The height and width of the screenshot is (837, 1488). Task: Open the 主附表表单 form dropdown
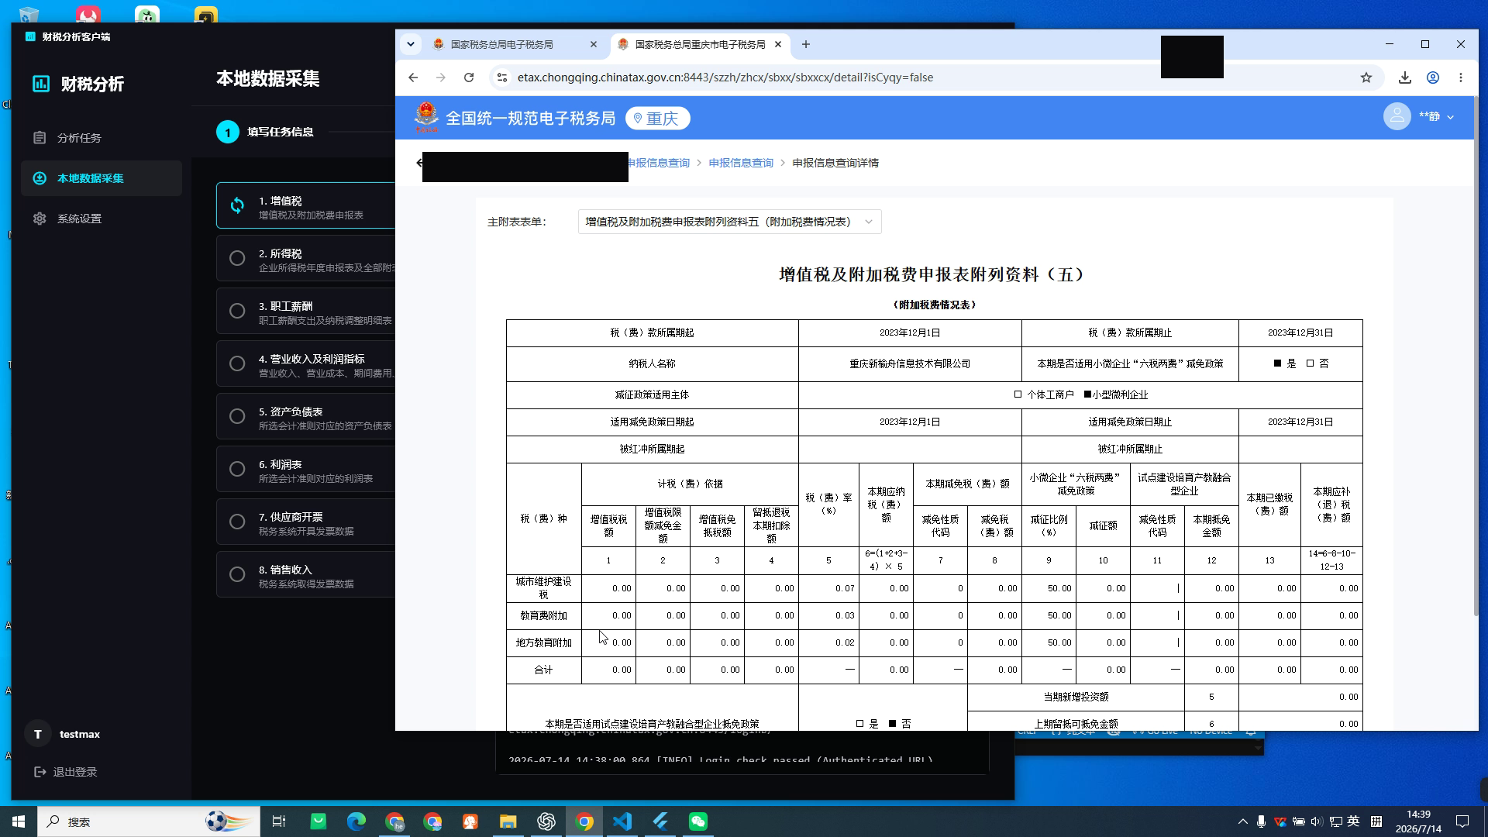click(x=729, y=222)
